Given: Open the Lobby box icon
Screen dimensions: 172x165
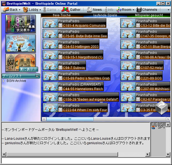Looking at the screenshot, I should [x=25, y=10].
